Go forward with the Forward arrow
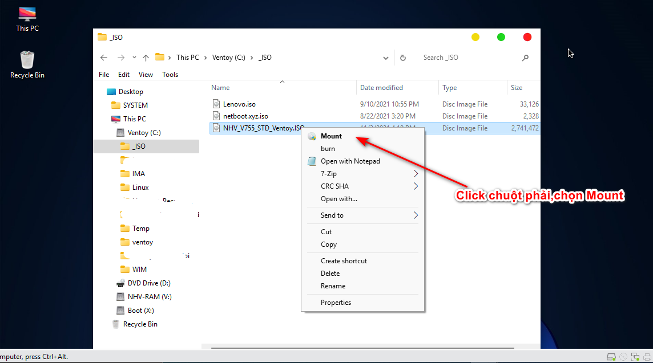The height and width of the screenshot is (363, 653). (x=121, y=58)
